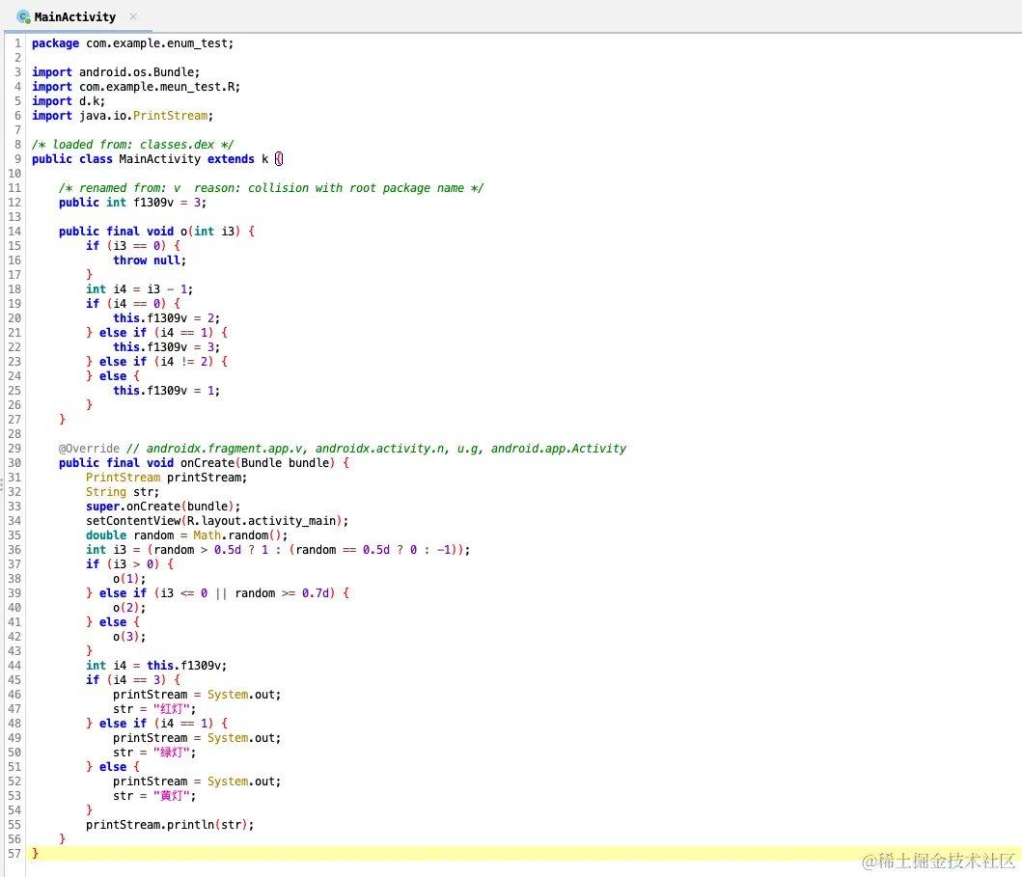Click the 'loaded from: classes.dex' comment
Viewport: 1022px width, 877px height.
(133, 145)
